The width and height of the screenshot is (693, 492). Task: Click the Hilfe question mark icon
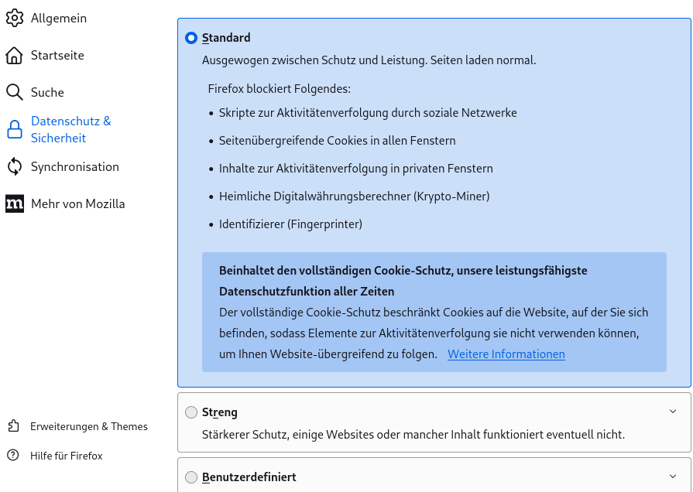[13, 456]
